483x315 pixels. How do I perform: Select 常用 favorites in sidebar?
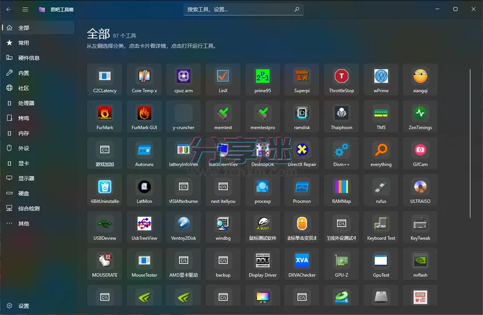38,43
